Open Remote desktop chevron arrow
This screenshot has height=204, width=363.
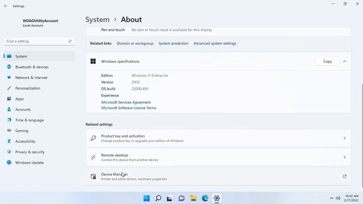(344, 158)
